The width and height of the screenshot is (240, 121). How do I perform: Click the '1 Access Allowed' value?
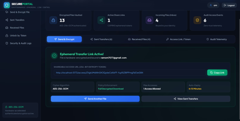(x=152, y=89)
